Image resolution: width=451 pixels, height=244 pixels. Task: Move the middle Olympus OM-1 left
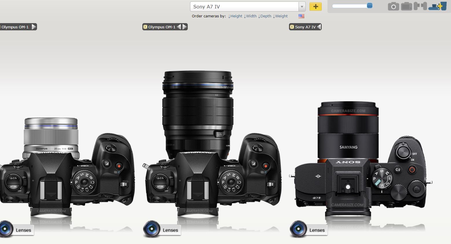pos(179,27)
